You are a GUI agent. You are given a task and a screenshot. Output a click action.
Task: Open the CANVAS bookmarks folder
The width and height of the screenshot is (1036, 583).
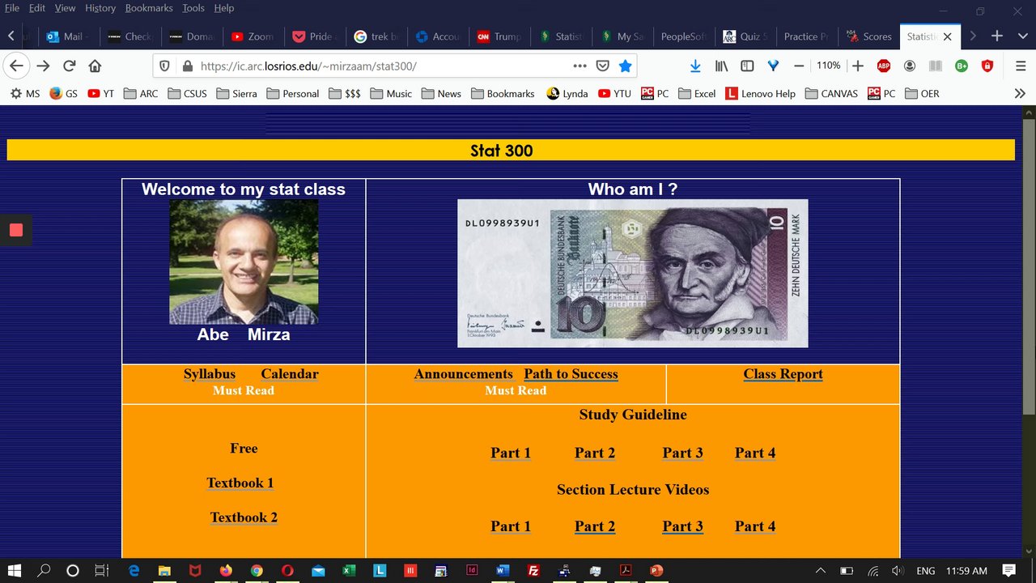(831, 93)
